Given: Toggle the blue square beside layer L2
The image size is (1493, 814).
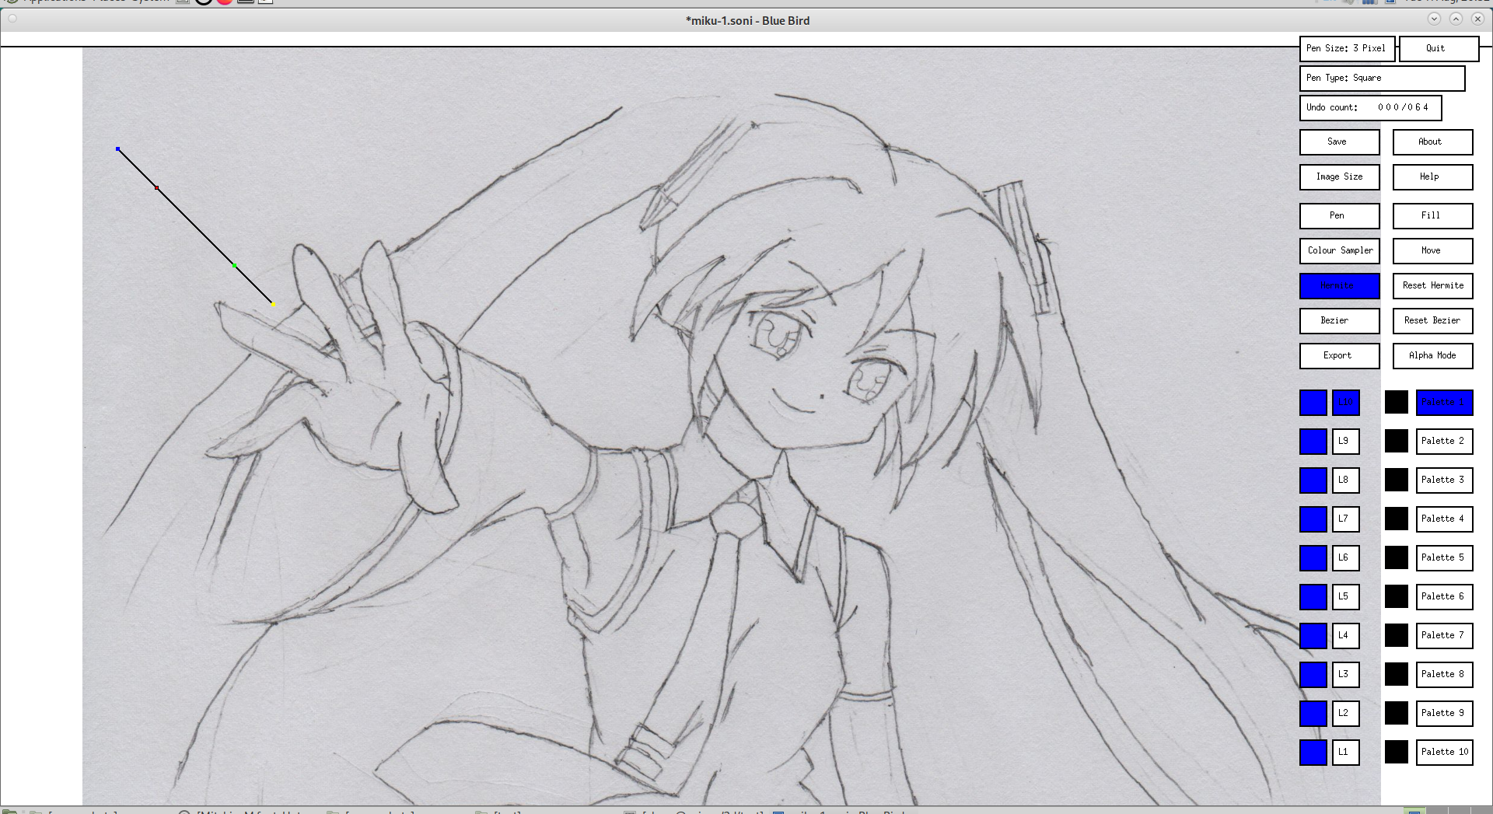Looking at the screenshot, I should point(1313,714).
